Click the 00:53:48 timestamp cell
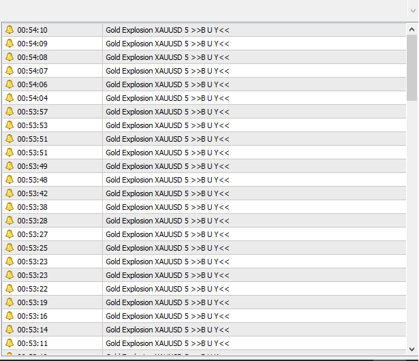This screenshot has height=361, width=419. [32, 180]
